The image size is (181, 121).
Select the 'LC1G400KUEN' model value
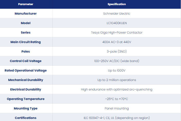click(117, 23)
